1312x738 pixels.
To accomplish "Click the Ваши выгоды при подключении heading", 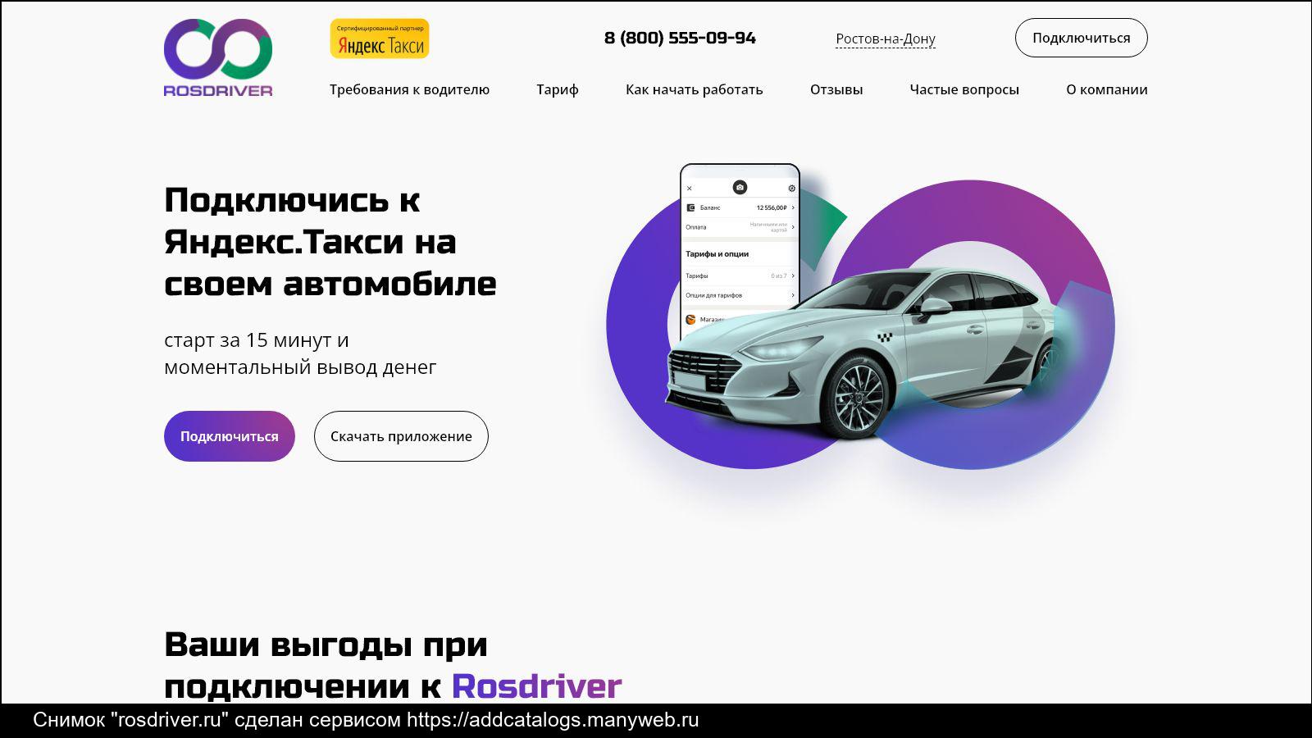I will pyautogui.click(x=393, y=665).
